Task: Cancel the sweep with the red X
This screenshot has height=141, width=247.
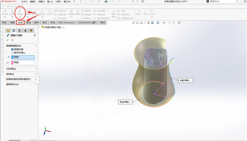Action: point(12,40)
